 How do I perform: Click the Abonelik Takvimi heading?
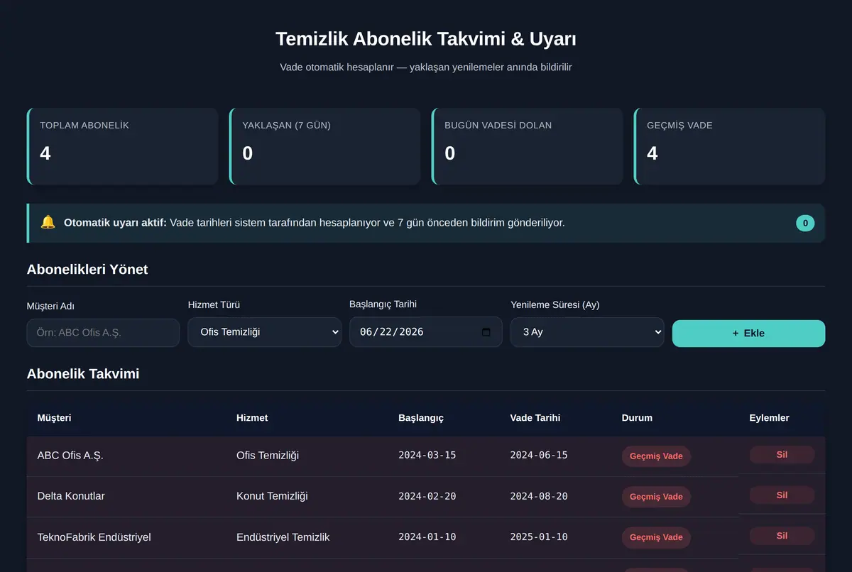[x=83, y=374]
